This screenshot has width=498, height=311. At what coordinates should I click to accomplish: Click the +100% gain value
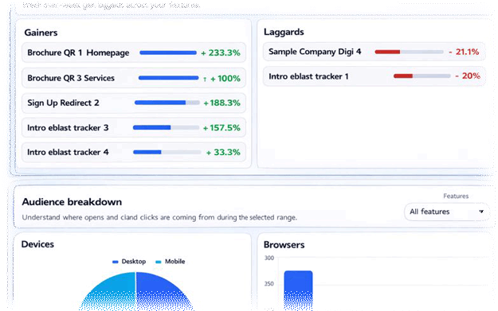(x=225, y=78)
